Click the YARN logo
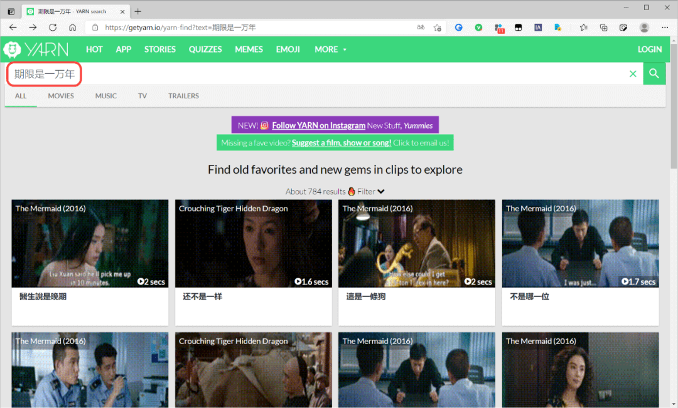Viewport: 678px width, 408px height. (36, 50)
